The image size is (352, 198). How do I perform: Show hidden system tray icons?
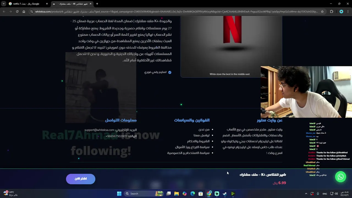(306, 194)
